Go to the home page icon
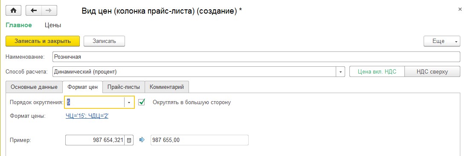Viewport: 465px width, 156px height. click(x=13, y=10)
